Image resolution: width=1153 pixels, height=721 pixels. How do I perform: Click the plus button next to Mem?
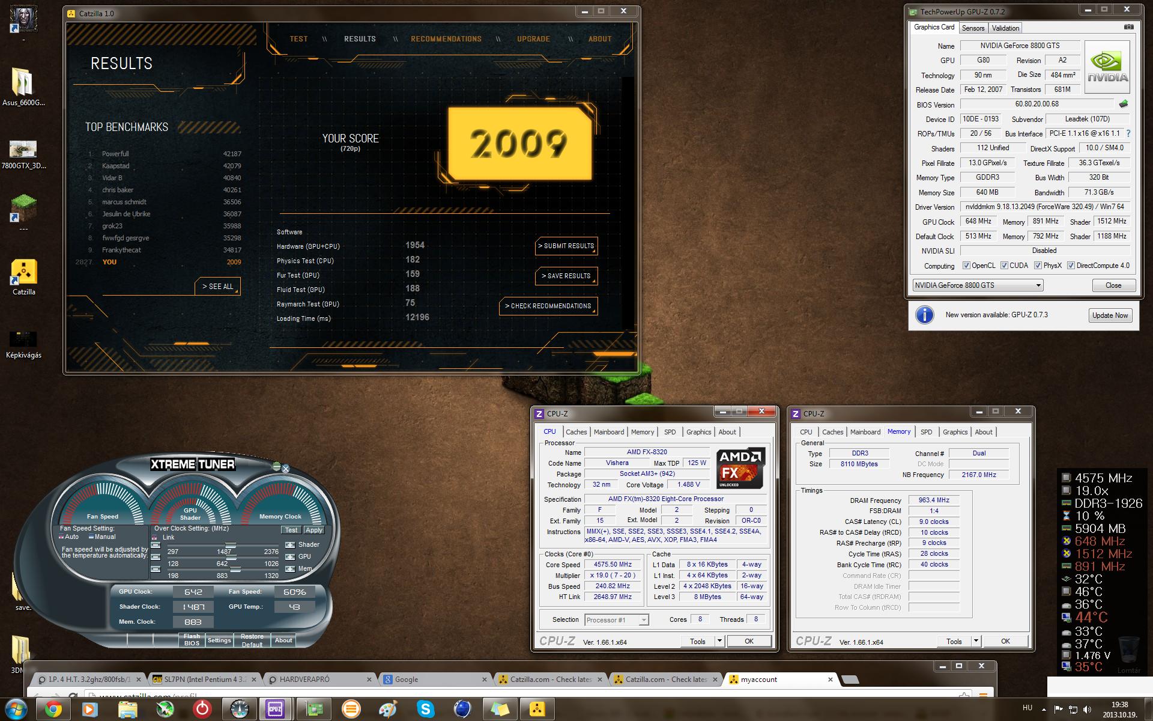click(290, 569)
